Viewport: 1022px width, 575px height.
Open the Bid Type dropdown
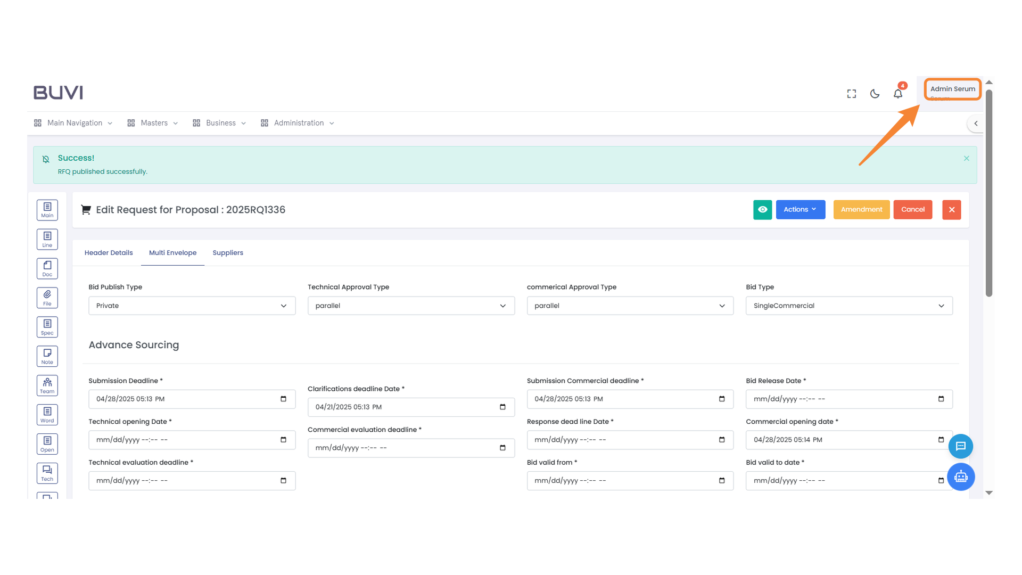click(848, 306)
